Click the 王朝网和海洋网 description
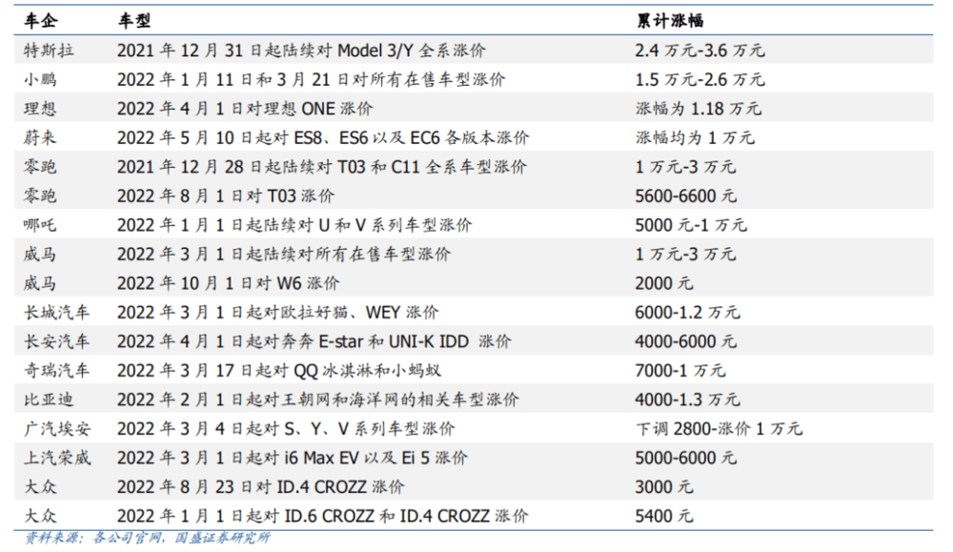 point(318,400)
